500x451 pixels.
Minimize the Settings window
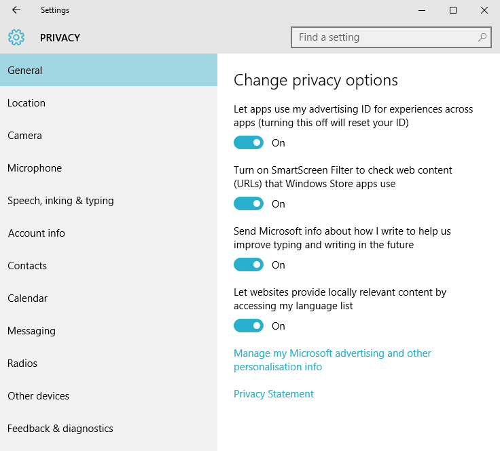pos(422,10)
